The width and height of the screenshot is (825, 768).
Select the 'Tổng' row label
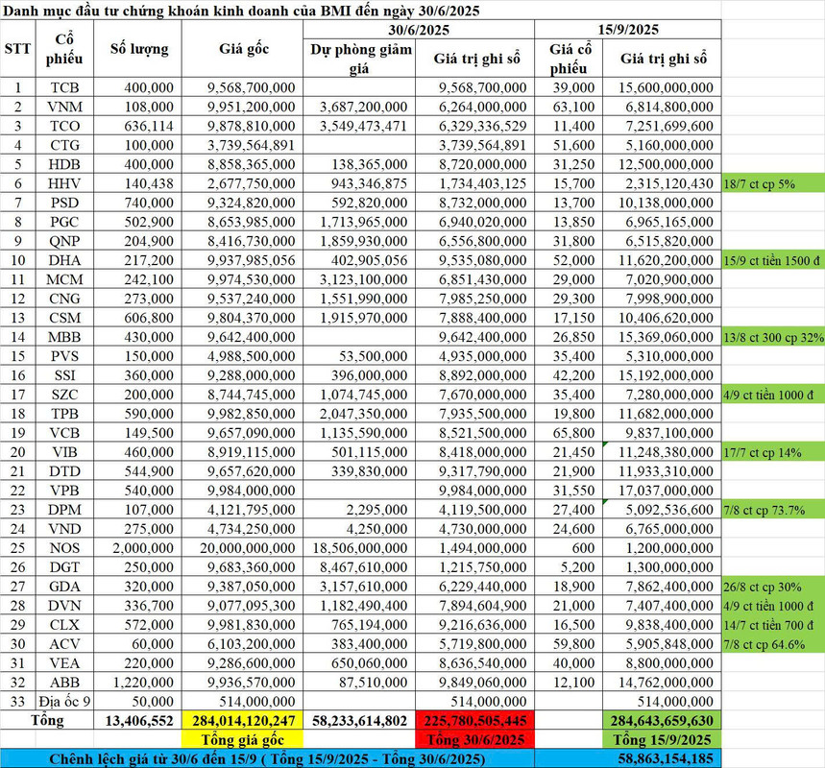(47, 721)
